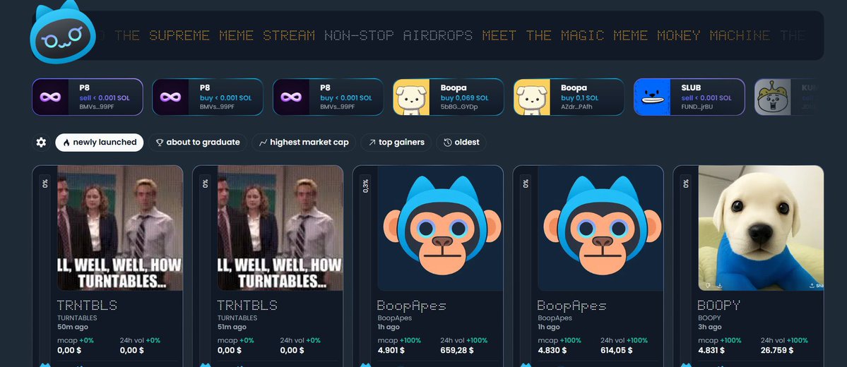The image size is (847, 367).
Task: Click the blue cat mascot logo
Action: (x=63, y=32)
